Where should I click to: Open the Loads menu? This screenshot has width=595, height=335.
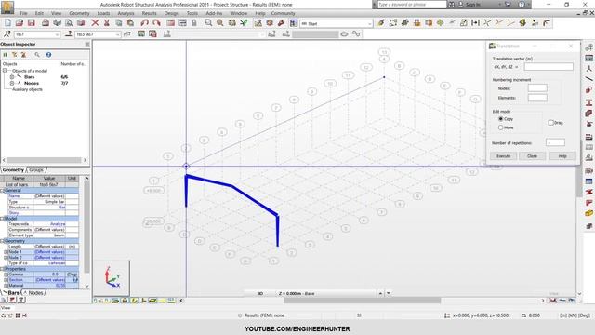[x=103, y=13]
